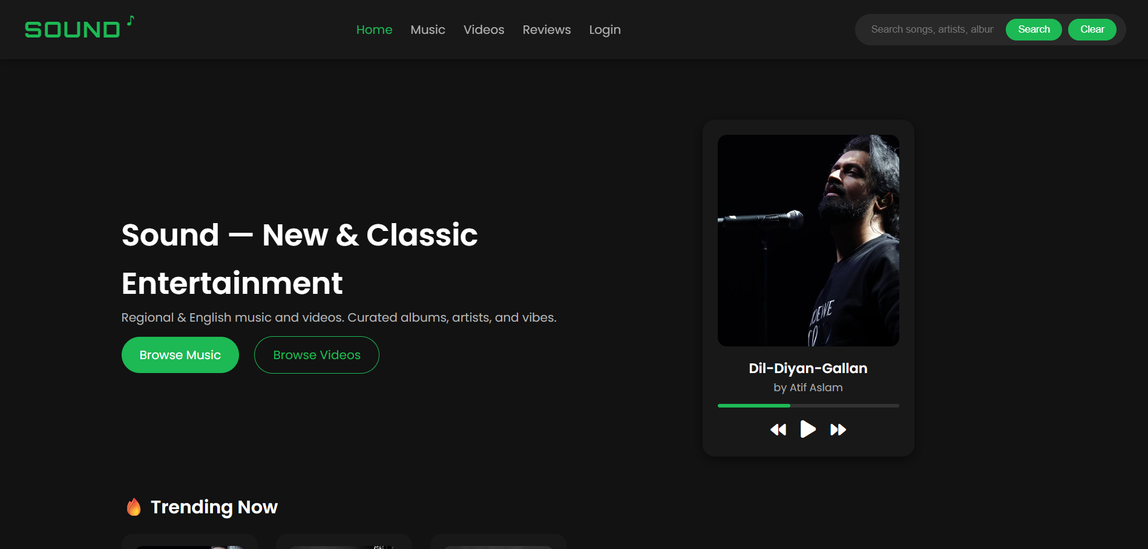Seek on the song progress bar
Screen dimensions: 1148x549
(808, 405)
